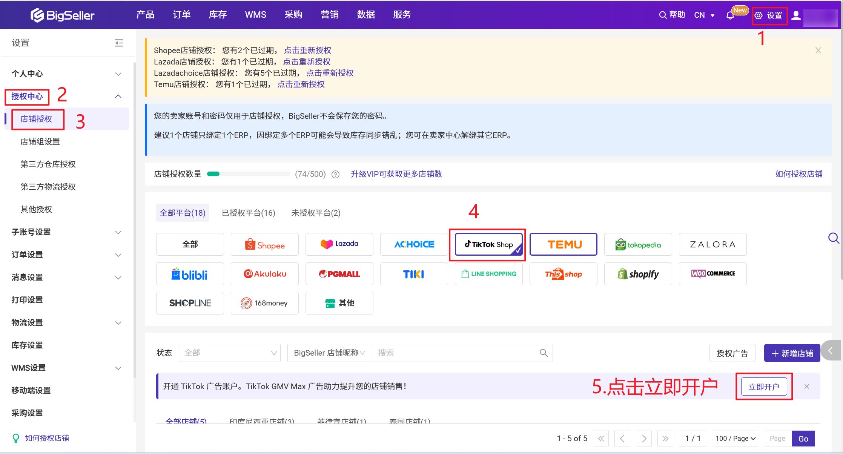This screenshot has height=454, width=843.
Task: Click the store authorization quota progress bar
Action: point(249,174)
